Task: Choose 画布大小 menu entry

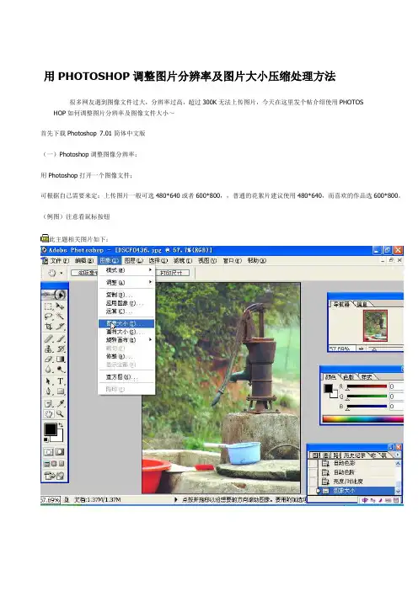Action: (x=126, y=332)
